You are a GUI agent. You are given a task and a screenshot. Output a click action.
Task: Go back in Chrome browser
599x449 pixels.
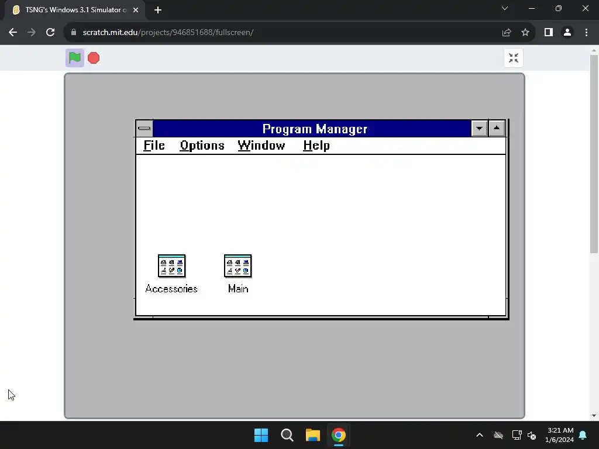13,33
